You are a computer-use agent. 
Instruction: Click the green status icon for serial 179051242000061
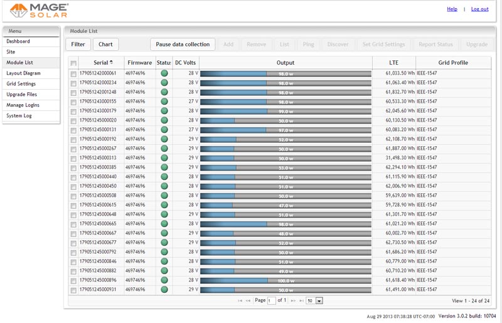164,73
